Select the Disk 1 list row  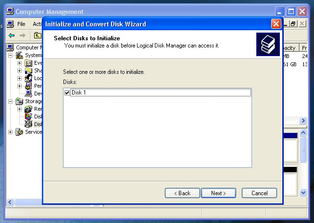click(158, 93)
